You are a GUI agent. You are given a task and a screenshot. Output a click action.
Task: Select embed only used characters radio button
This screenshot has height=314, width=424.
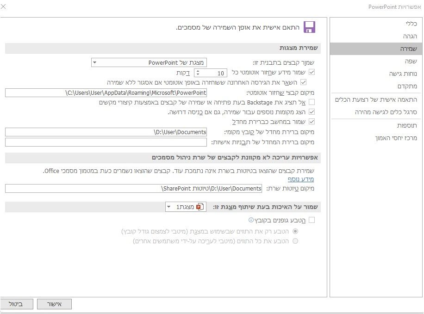click(295, 231)
